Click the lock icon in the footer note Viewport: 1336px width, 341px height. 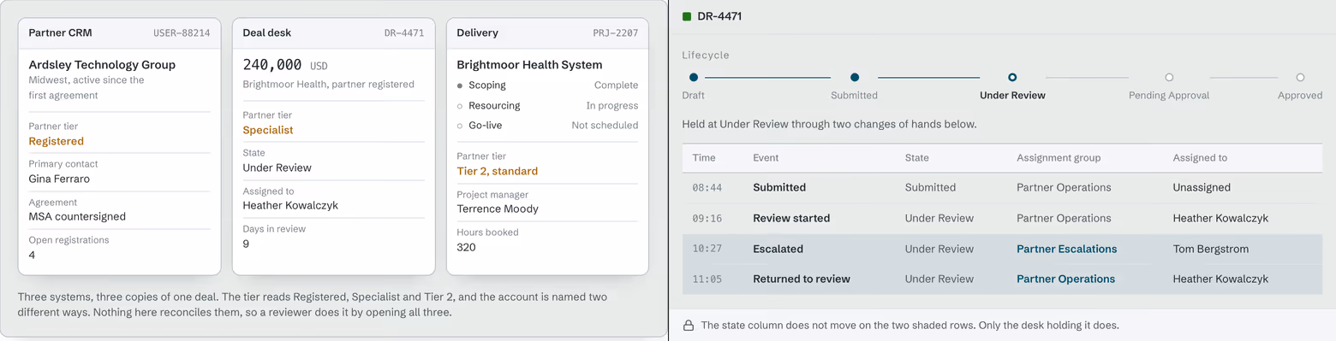point(688,326)
